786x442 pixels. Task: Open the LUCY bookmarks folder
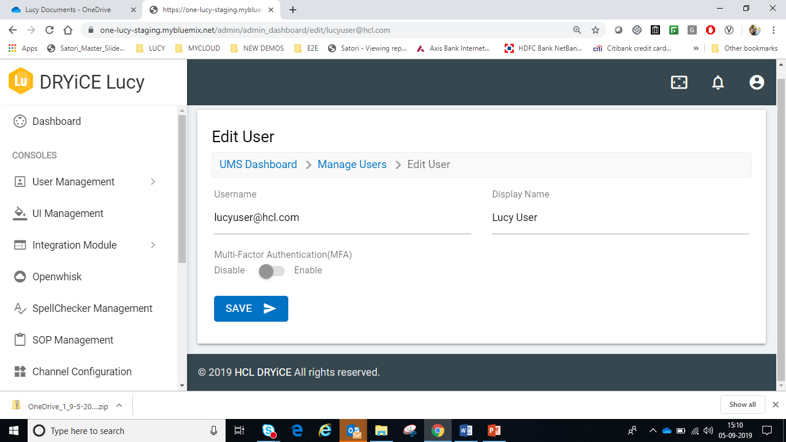coord(151,48)
